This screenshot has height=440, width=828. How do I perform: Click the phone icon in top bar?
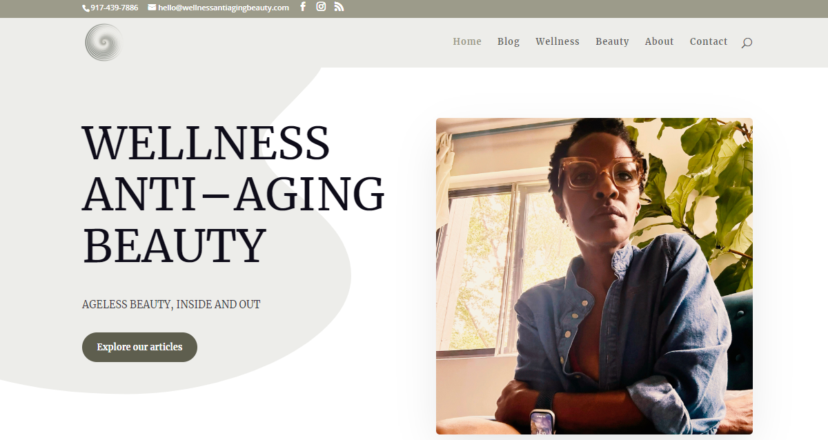tap(86, 8)
